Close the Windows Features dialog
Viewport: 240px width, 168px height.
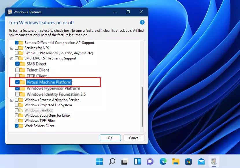[141, 12]
